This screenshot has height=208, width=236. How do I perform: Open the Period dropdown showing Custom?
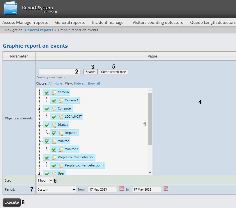coord(56,189)
